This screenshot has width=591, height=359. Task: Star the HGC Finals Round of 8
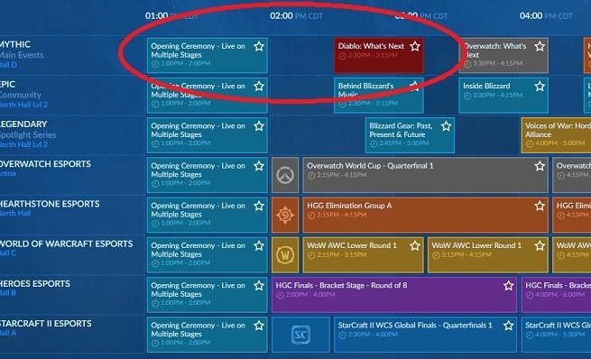[x=509, y=286]
